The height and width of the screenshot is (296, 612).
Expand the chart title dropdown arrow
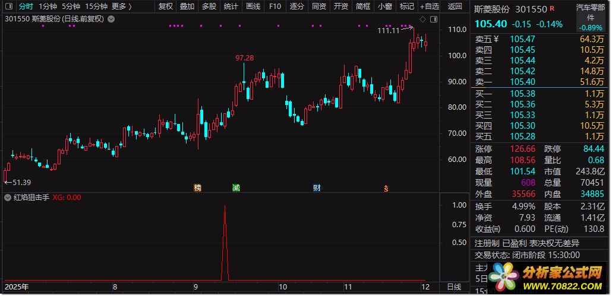111,19
